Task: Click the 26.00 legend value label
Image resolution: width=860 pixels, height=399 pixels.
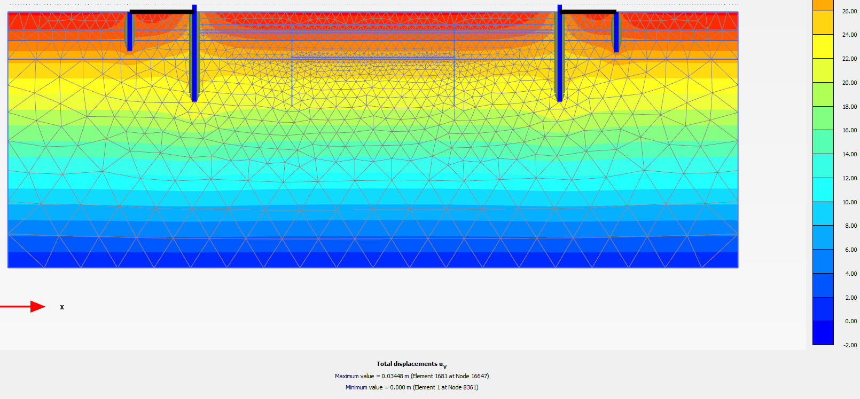Action: (849, 11)
